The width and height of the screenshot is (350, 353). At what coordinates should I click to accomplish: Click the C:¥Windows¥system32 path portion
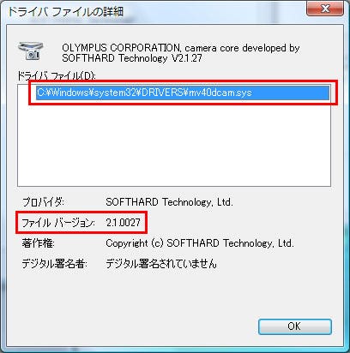point(88,93)
